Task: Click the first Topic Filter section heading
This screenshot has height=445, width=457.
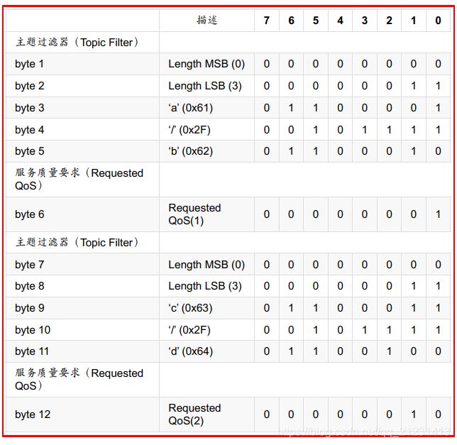Action: point(77,43)
